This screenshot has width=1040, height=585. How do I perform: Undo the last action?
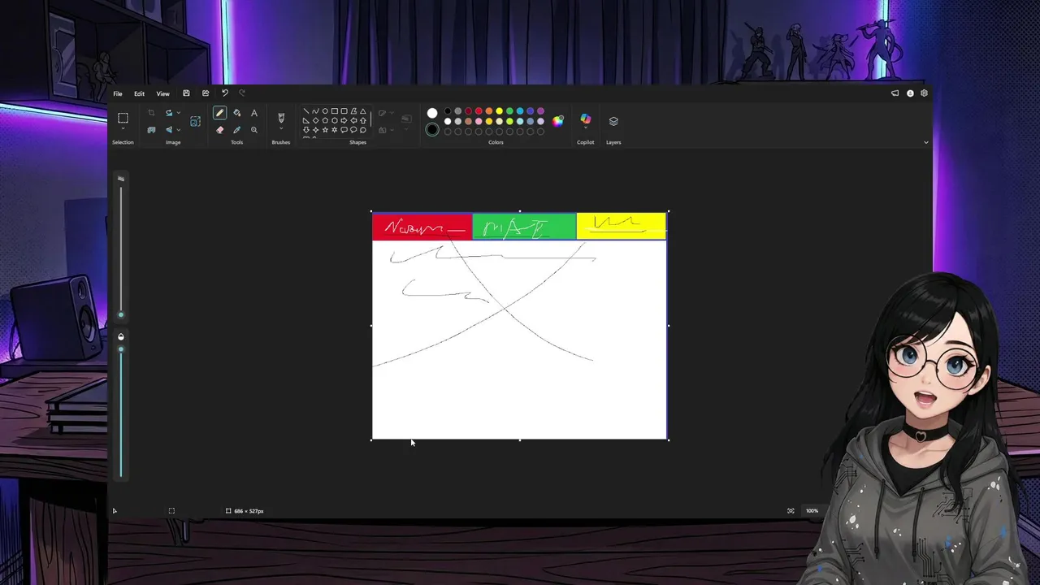(x=225, y=93)
